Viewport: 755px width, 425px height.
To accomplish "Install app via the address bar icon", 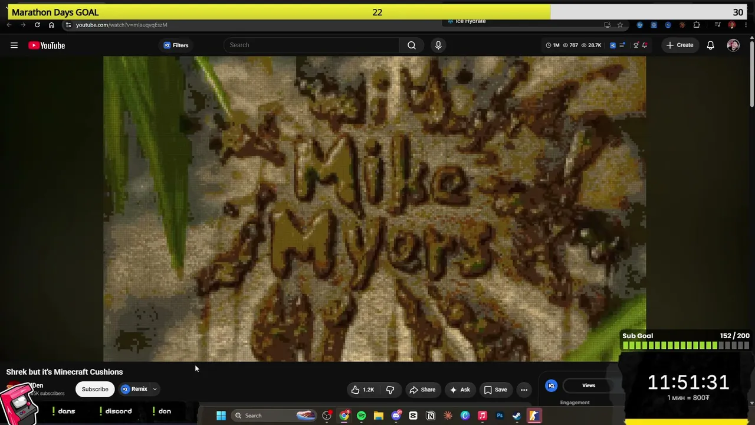I will (607, 25).
